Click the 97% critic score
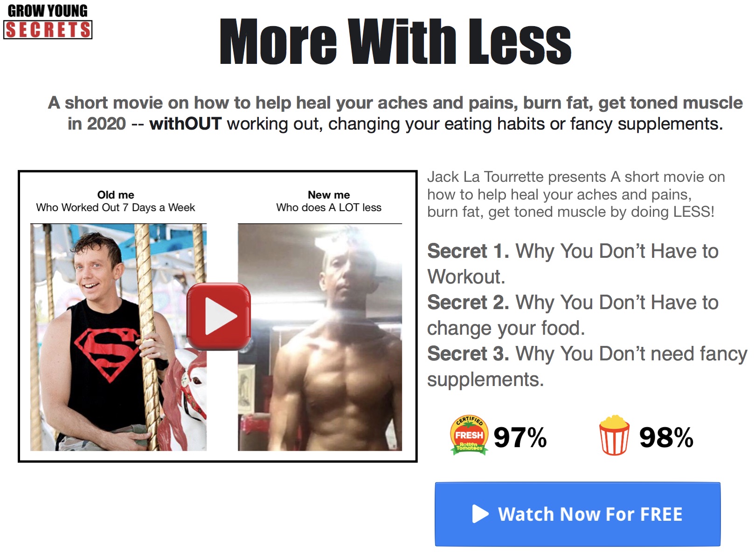Image resolution: width=755 pixels, height=552 pixels. [520, 437]
